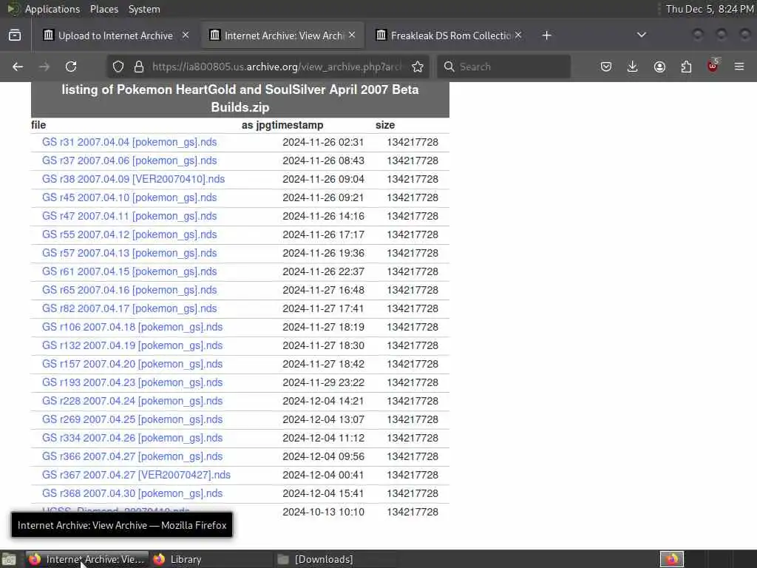Click the timestamp 2024-11-29 23:22

323,382
